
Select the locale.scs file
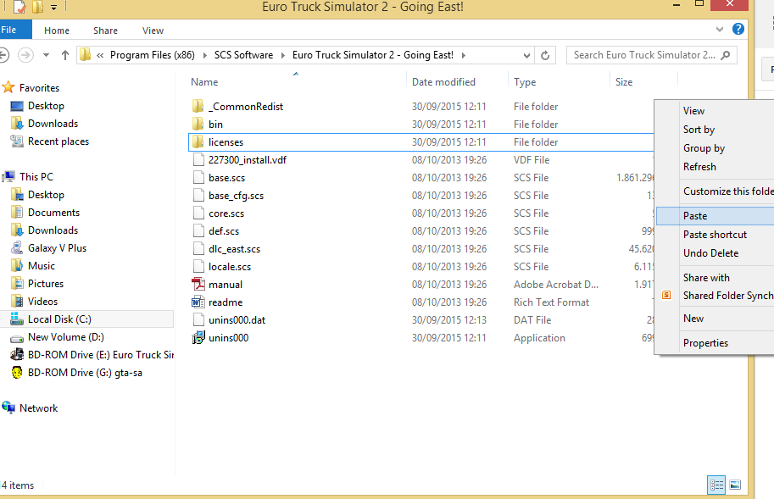point(230,266)
